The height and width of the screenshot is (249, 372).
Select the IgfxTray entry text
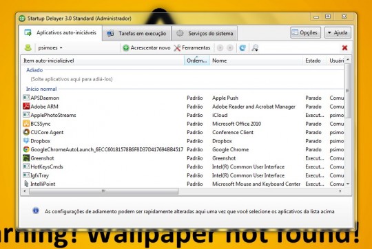point(40,175)
